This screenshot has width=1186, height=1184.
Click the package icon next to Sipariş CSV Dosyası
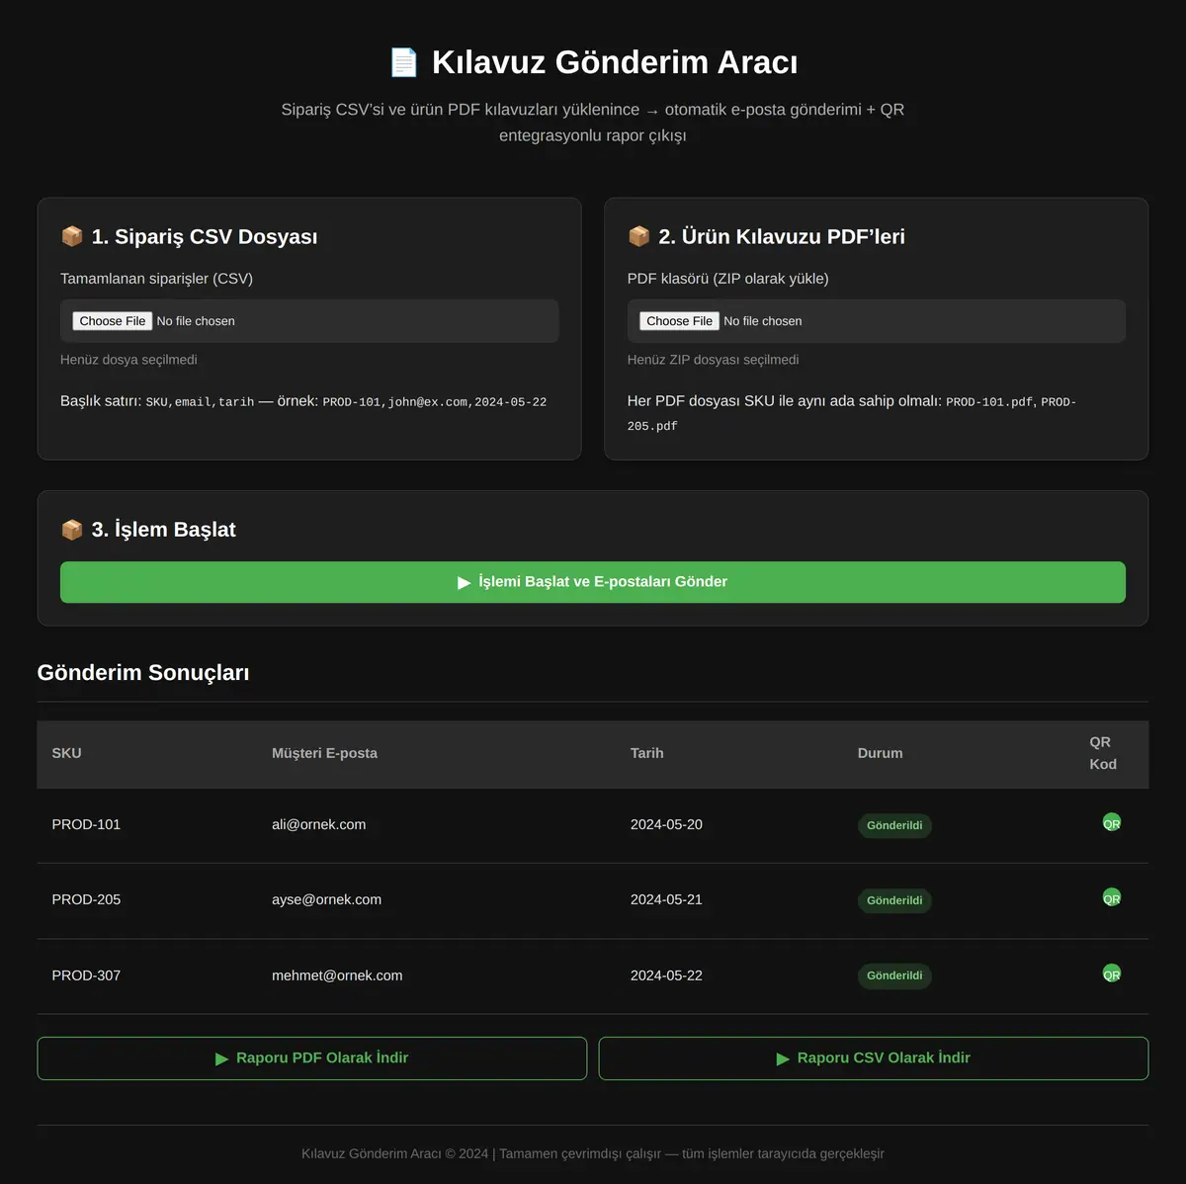[x=72, y=236]
